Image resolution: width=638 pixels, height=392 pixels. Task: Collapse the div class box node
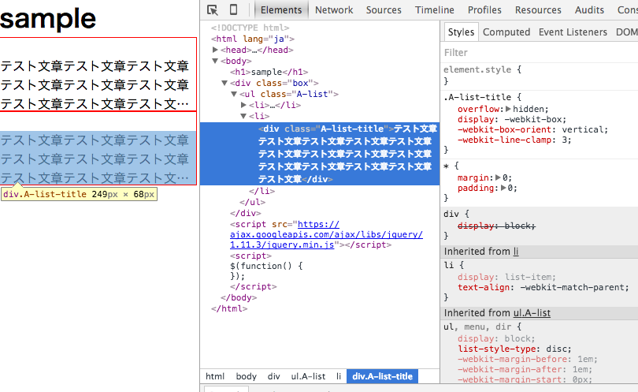(x=225, y=83)
